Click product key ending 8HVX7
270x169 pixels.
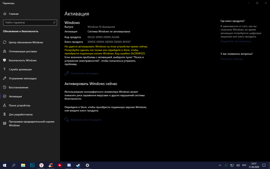109,42
